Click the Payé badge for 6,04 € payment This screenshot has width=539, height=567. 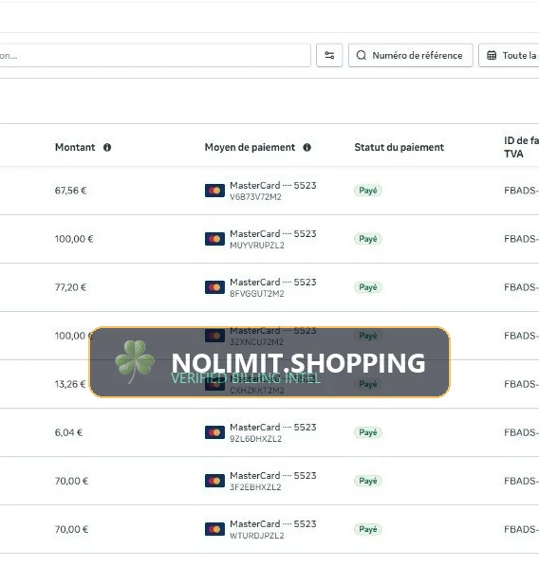[368, 432]
